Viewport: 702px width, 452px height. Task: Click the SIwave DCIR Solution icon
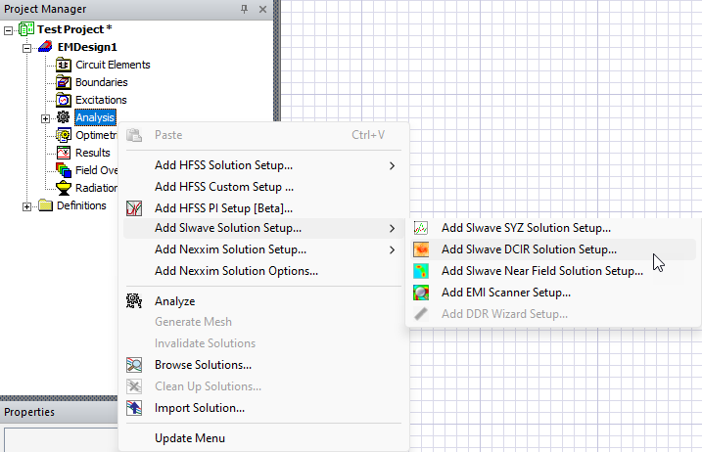point(421,249)
